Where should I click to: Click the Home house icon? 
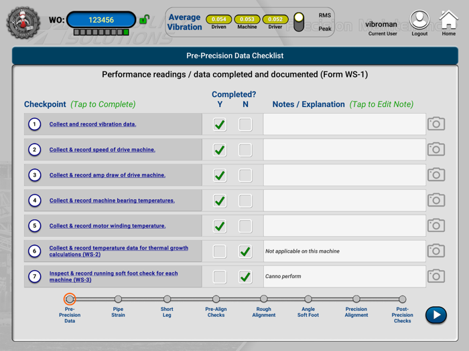click(x=449, y=19)
